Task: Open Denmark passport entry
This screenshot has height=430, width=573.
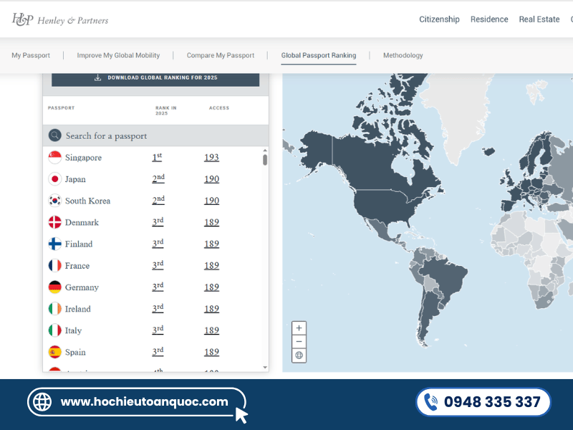Action: pos(82,222)
